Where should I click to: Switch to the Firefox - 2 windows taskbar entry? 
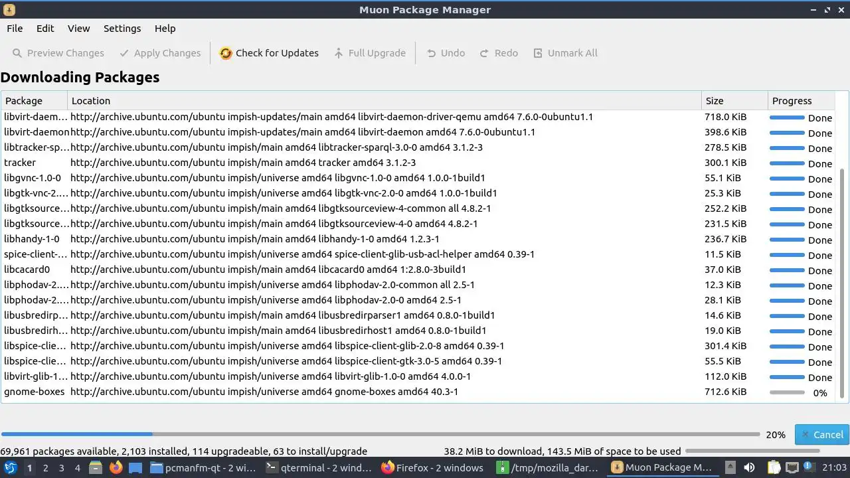(433, 467)
